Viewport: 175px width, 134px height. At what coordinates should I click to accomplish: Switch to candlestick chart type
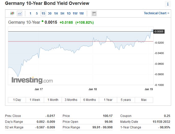pos(12,14)
